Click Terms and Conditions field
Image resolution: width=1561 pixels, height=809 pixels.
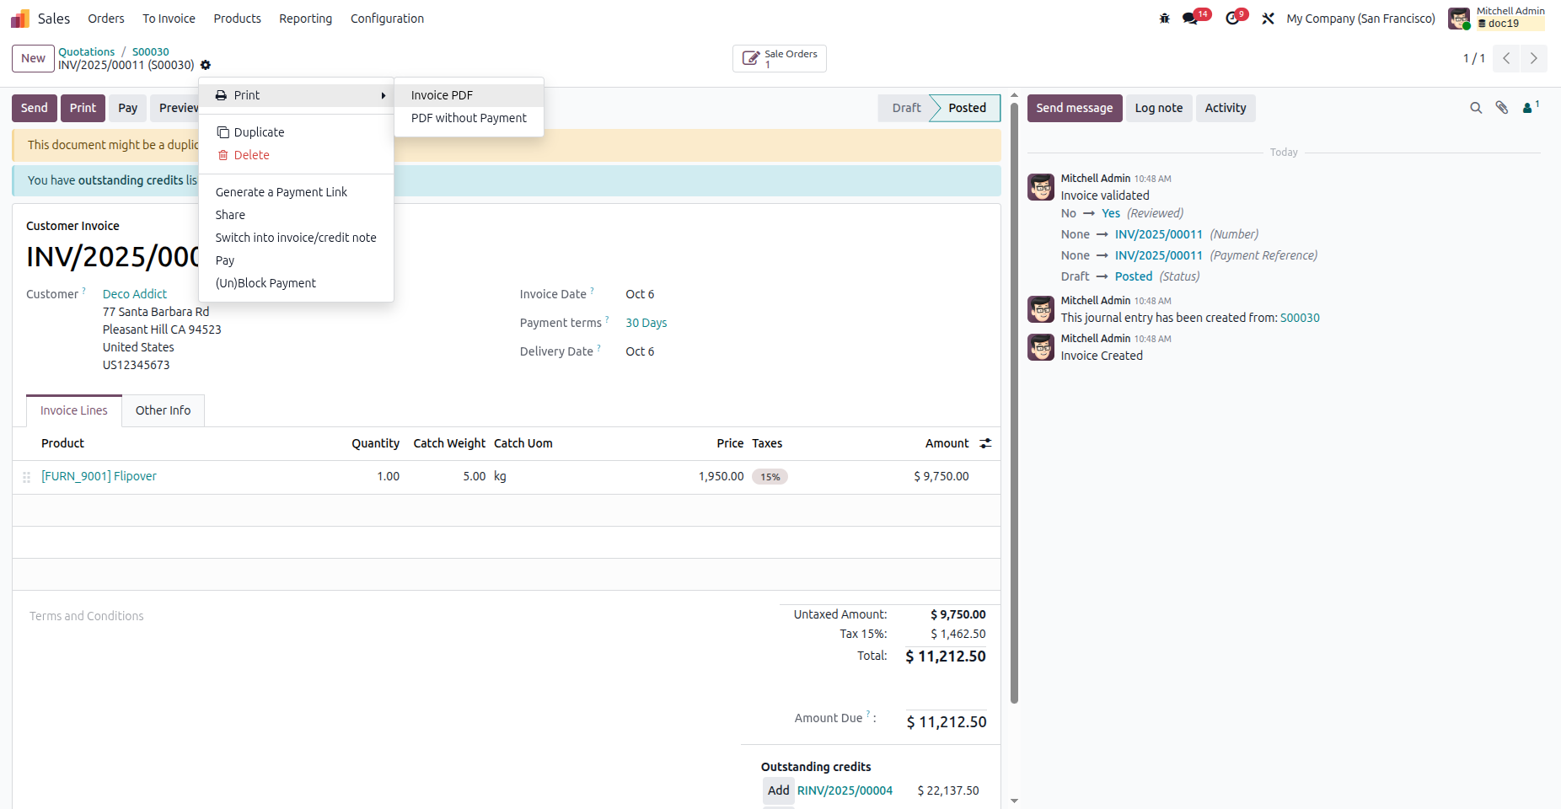click(x=87, y=616)
